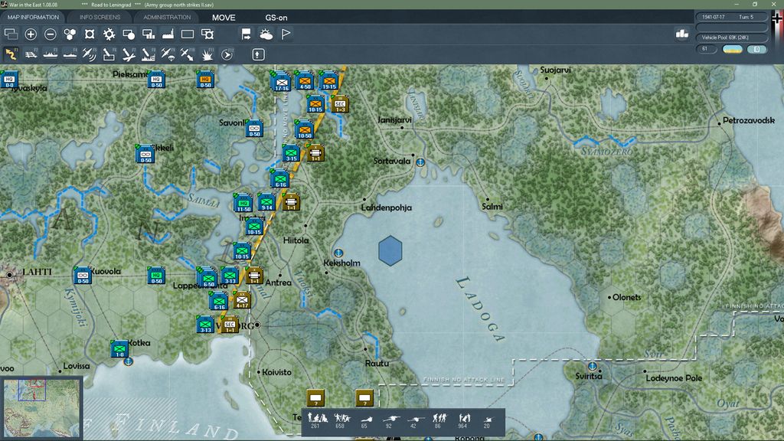Screen dimensions: 784x441
Task: Toggle the rectangle-with-bars toolbar icon
Action: click(149, 34)
